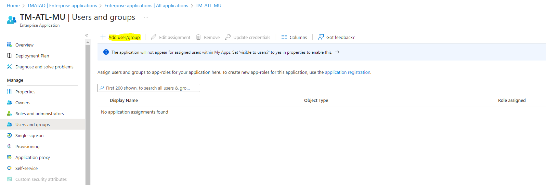This screenshot has width=546, height=185.
Task: Click the Remove trash can icon
Action: [198, 37]
